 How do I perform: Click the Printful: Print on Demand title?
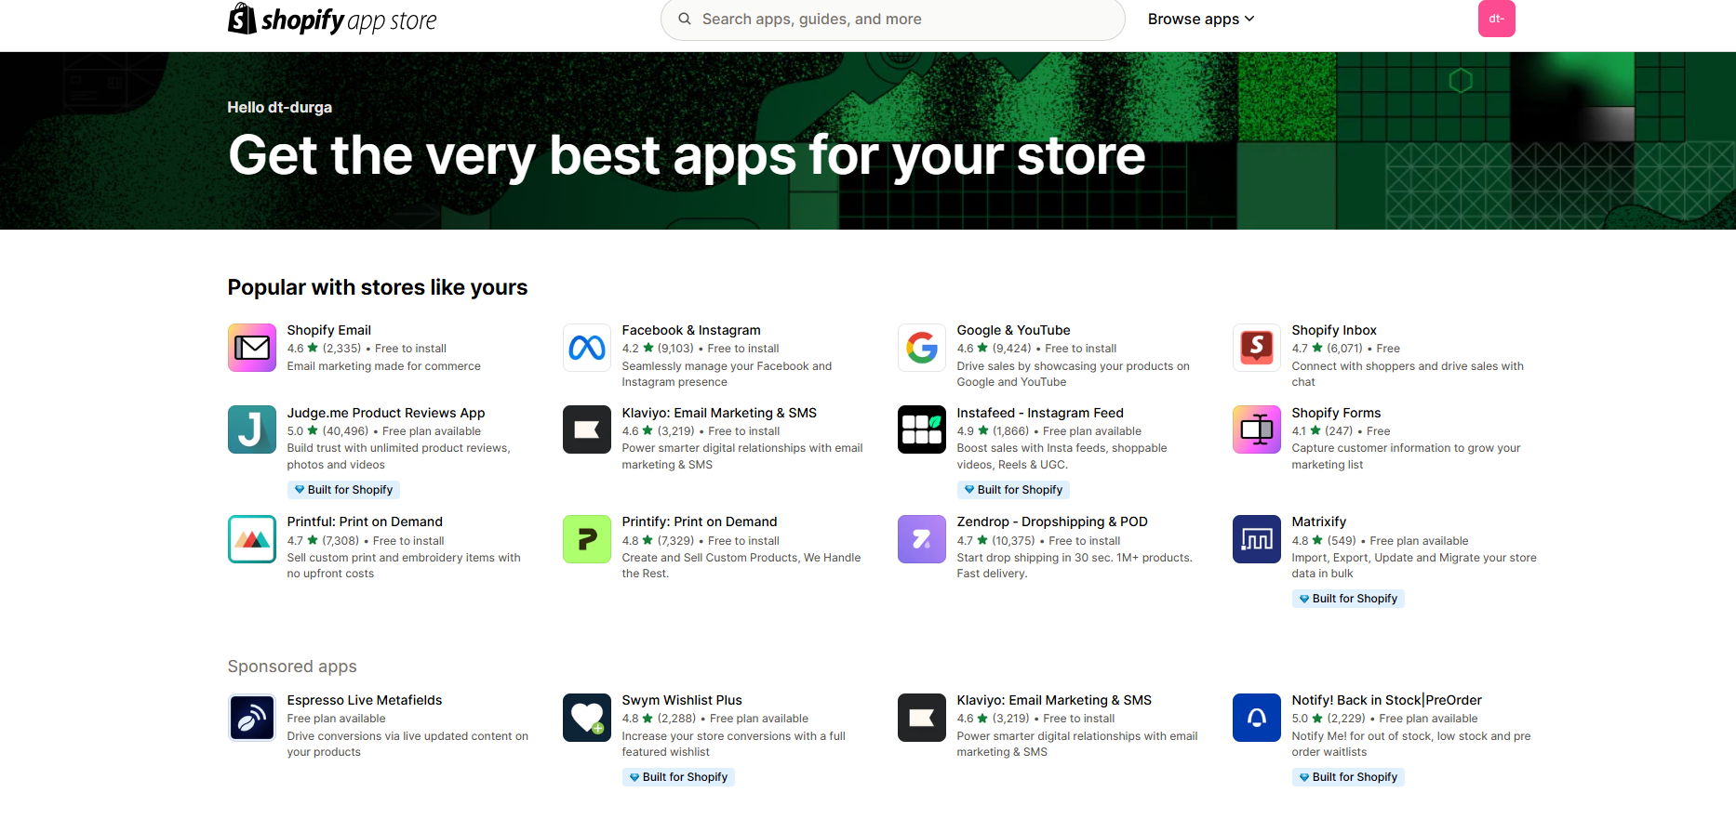click(x=365, y=522)
